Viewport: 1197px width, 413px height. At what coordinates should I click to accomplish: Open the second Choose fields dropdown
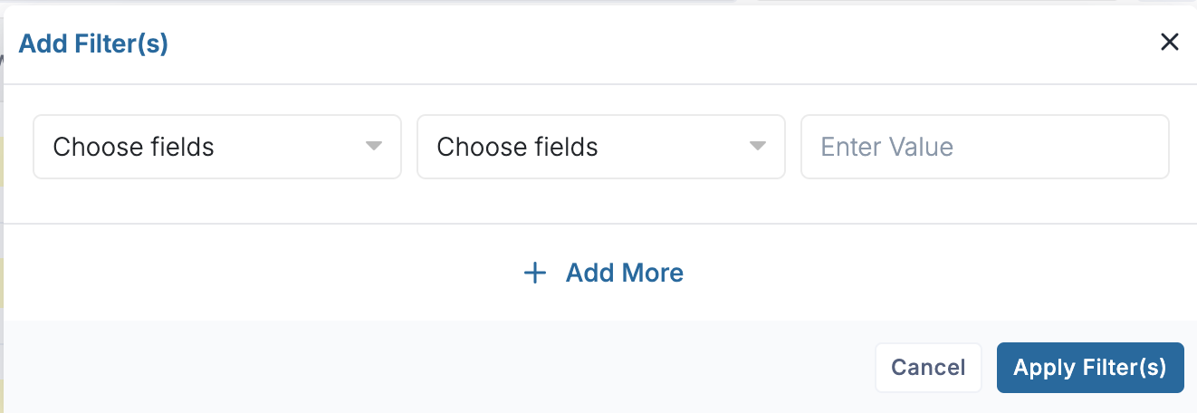(600, 147)
